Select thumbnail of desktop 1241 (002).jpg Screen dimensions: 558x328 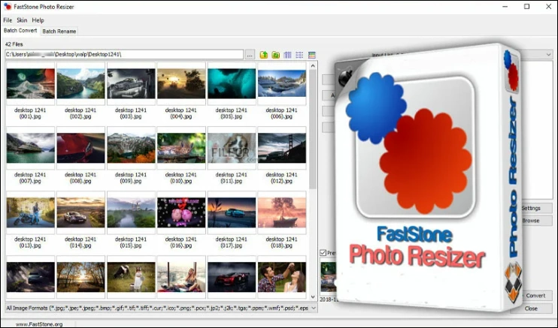pos(80,83)
